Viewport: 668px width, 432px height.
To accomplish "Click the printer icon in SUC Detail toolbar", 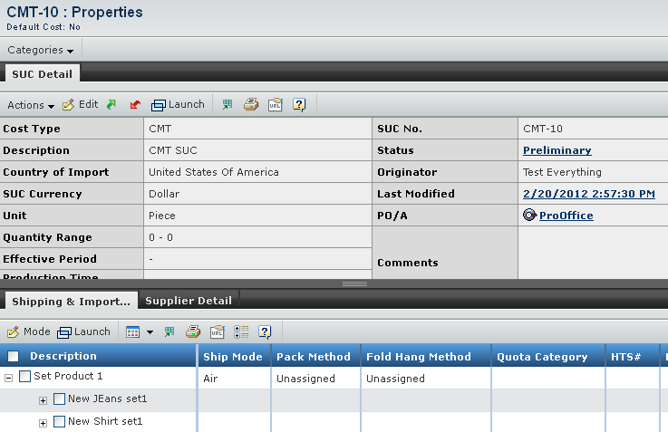I will pyautogui.click(x=251, y=104).
